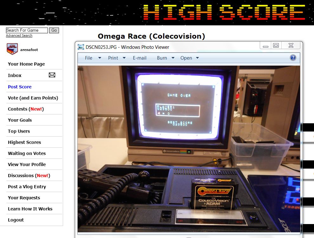314x238 pixels.
Task: Click E-mail in Photo Viewer toolbar
Action: tap(140, 58)
